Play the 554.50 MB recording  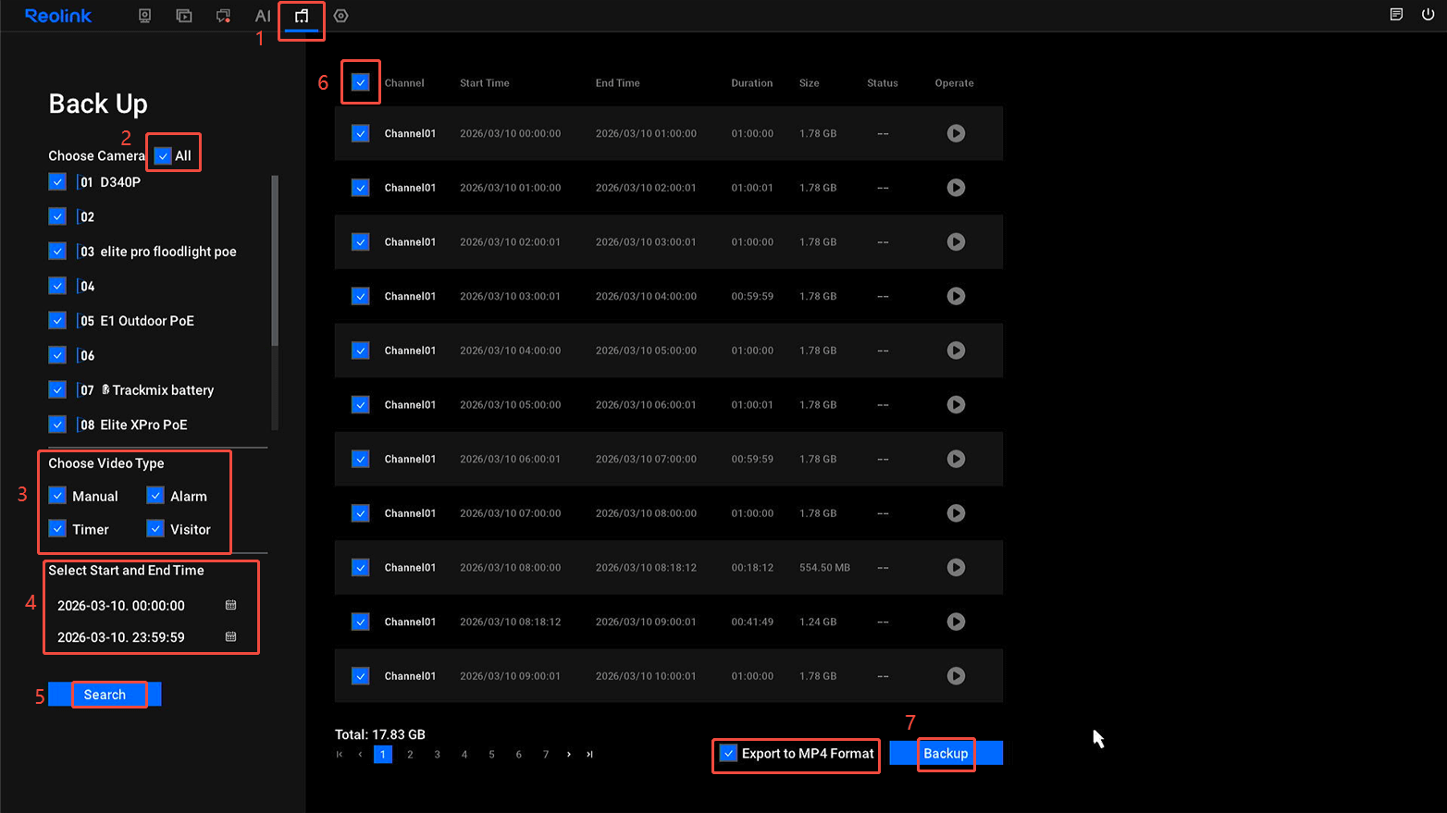[x=956, y=567]
